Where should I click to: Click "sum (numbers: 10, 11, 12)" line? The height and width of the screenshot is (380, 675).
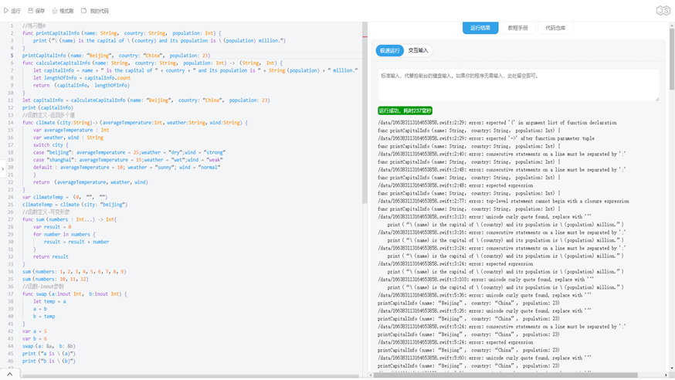tap(55, 280)
